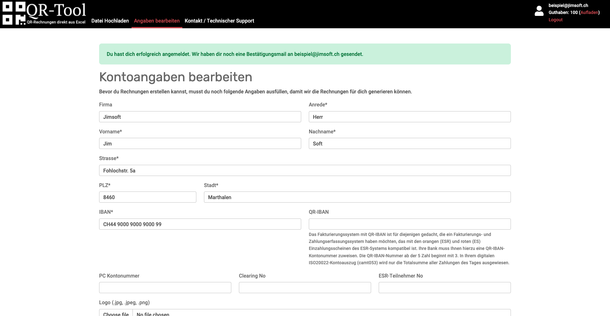610x316 pixels.
Task: Open the Datei Hochladen tab
Action: [x=110, y=21]
